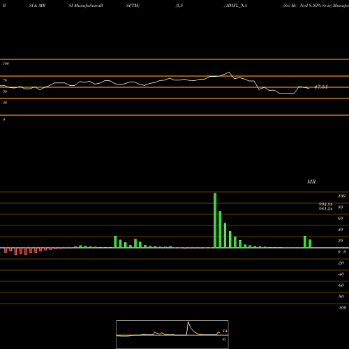Click the MR axis label 40
349x349 pixels.
point(341,230)
